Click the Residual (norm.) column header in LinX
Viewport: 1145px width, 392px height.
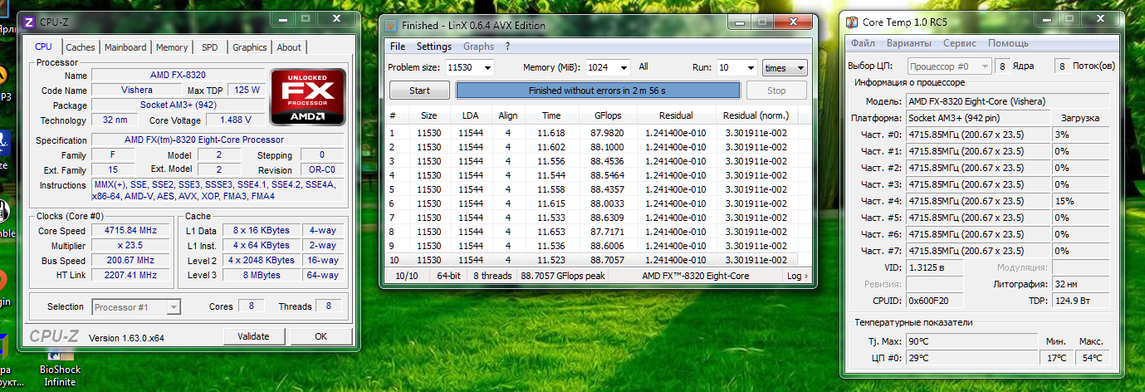[x=756, y=115]
